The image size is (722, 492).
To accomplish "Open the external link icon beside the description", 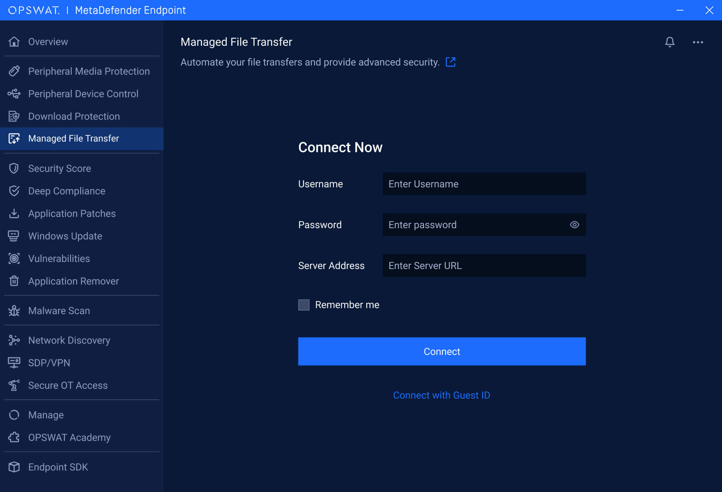I will tap(450, 62).
